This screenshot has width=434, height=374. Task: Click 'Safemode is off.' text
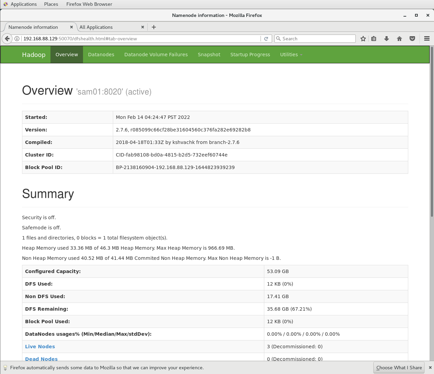tap(42, 228)
